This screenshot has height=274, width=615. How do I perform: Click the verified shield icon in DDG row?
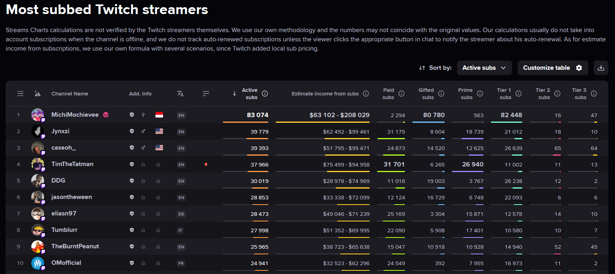[x=131, y=181]
